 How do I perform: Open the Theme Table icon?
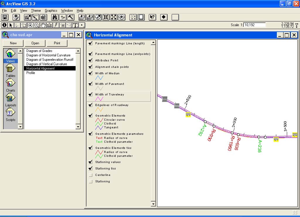click(43, 17)
